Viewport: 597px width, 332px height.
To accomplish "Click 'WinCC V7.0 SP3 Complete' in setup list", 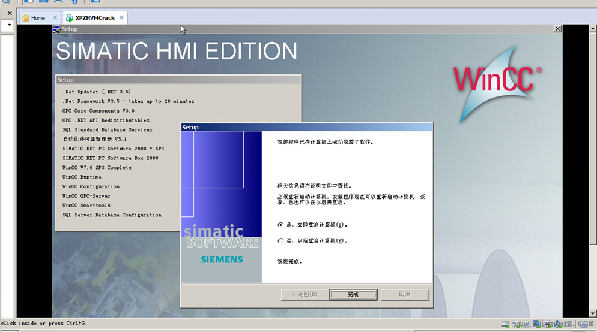I will [97, 168].
